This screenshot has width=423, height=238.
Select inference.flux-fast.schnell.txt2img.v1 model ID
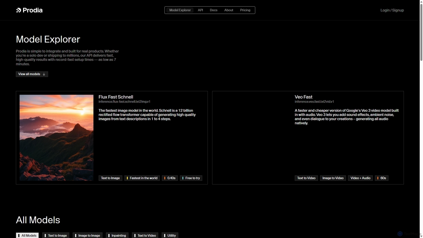[124, 102]
